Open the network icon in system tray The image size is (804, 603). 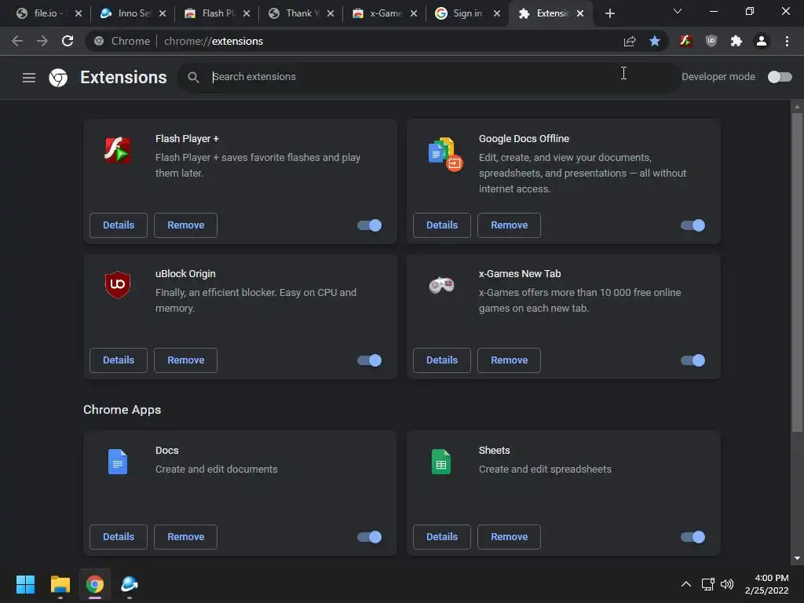[707, 584]
